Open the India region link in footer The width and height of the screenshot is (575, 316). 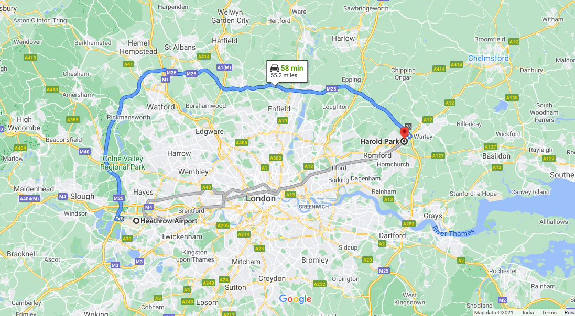point(528,313)
